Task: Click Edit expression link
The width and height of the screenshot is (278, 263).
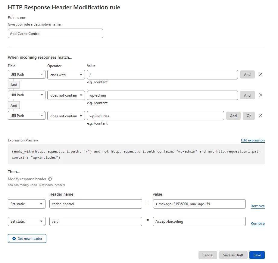Action: [x=253, y=140]
